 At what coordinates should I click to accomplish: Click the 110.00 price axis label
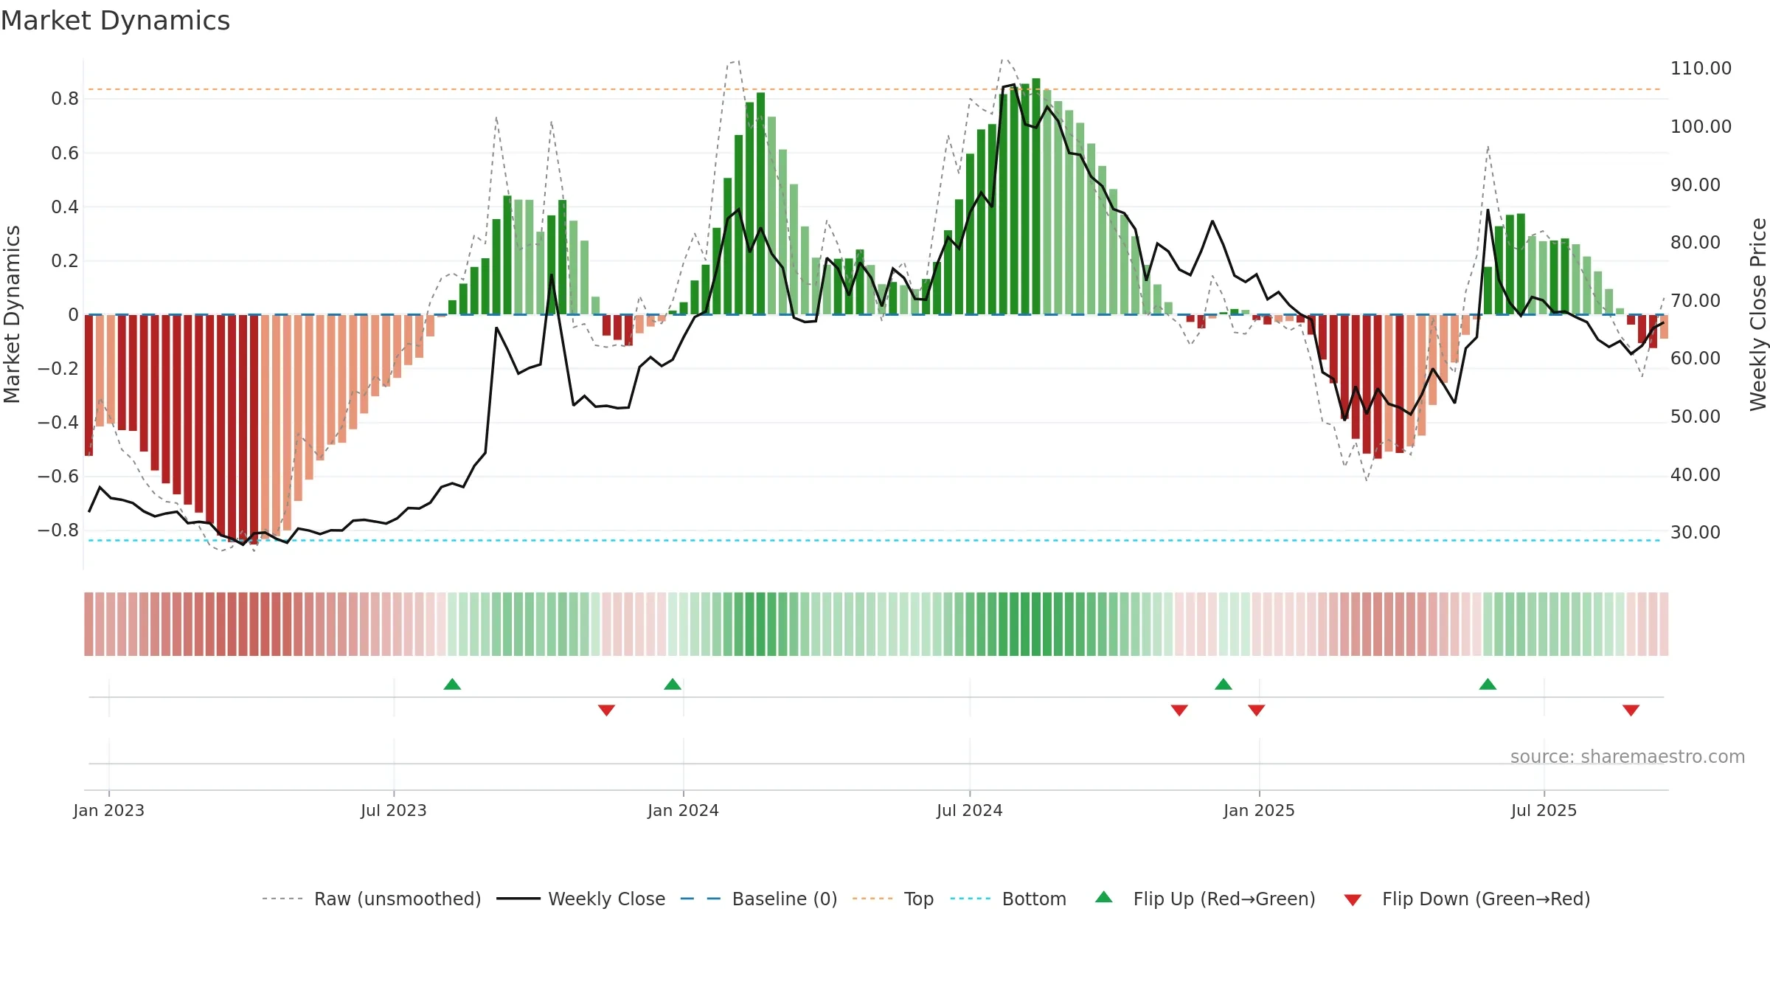tap(1701, 69)
